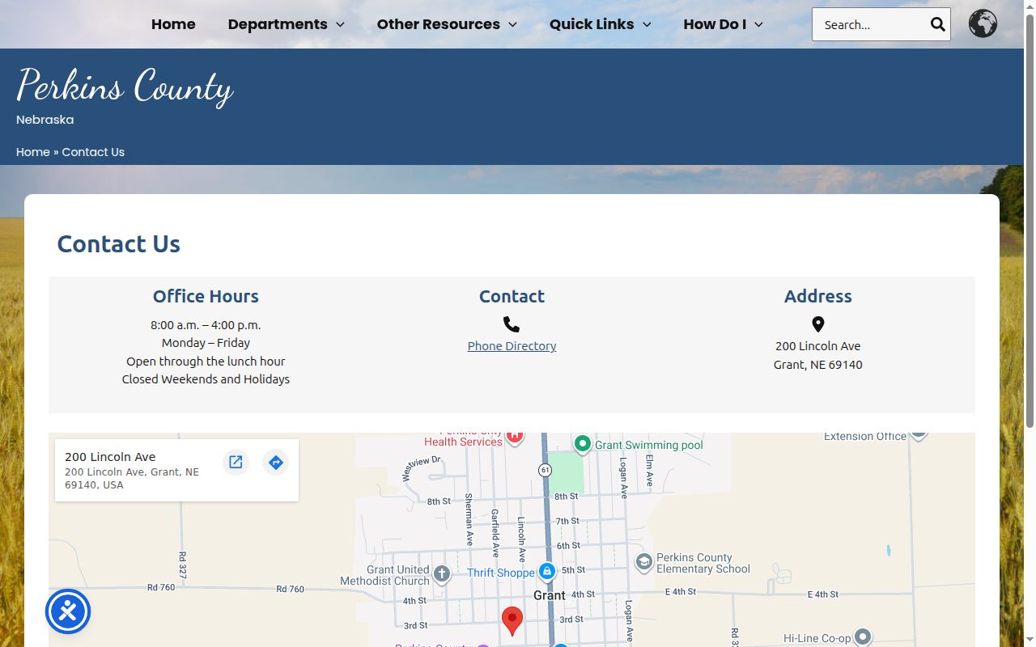Open the Phone Directory link

pyautogui.click(x=512, y=346)
